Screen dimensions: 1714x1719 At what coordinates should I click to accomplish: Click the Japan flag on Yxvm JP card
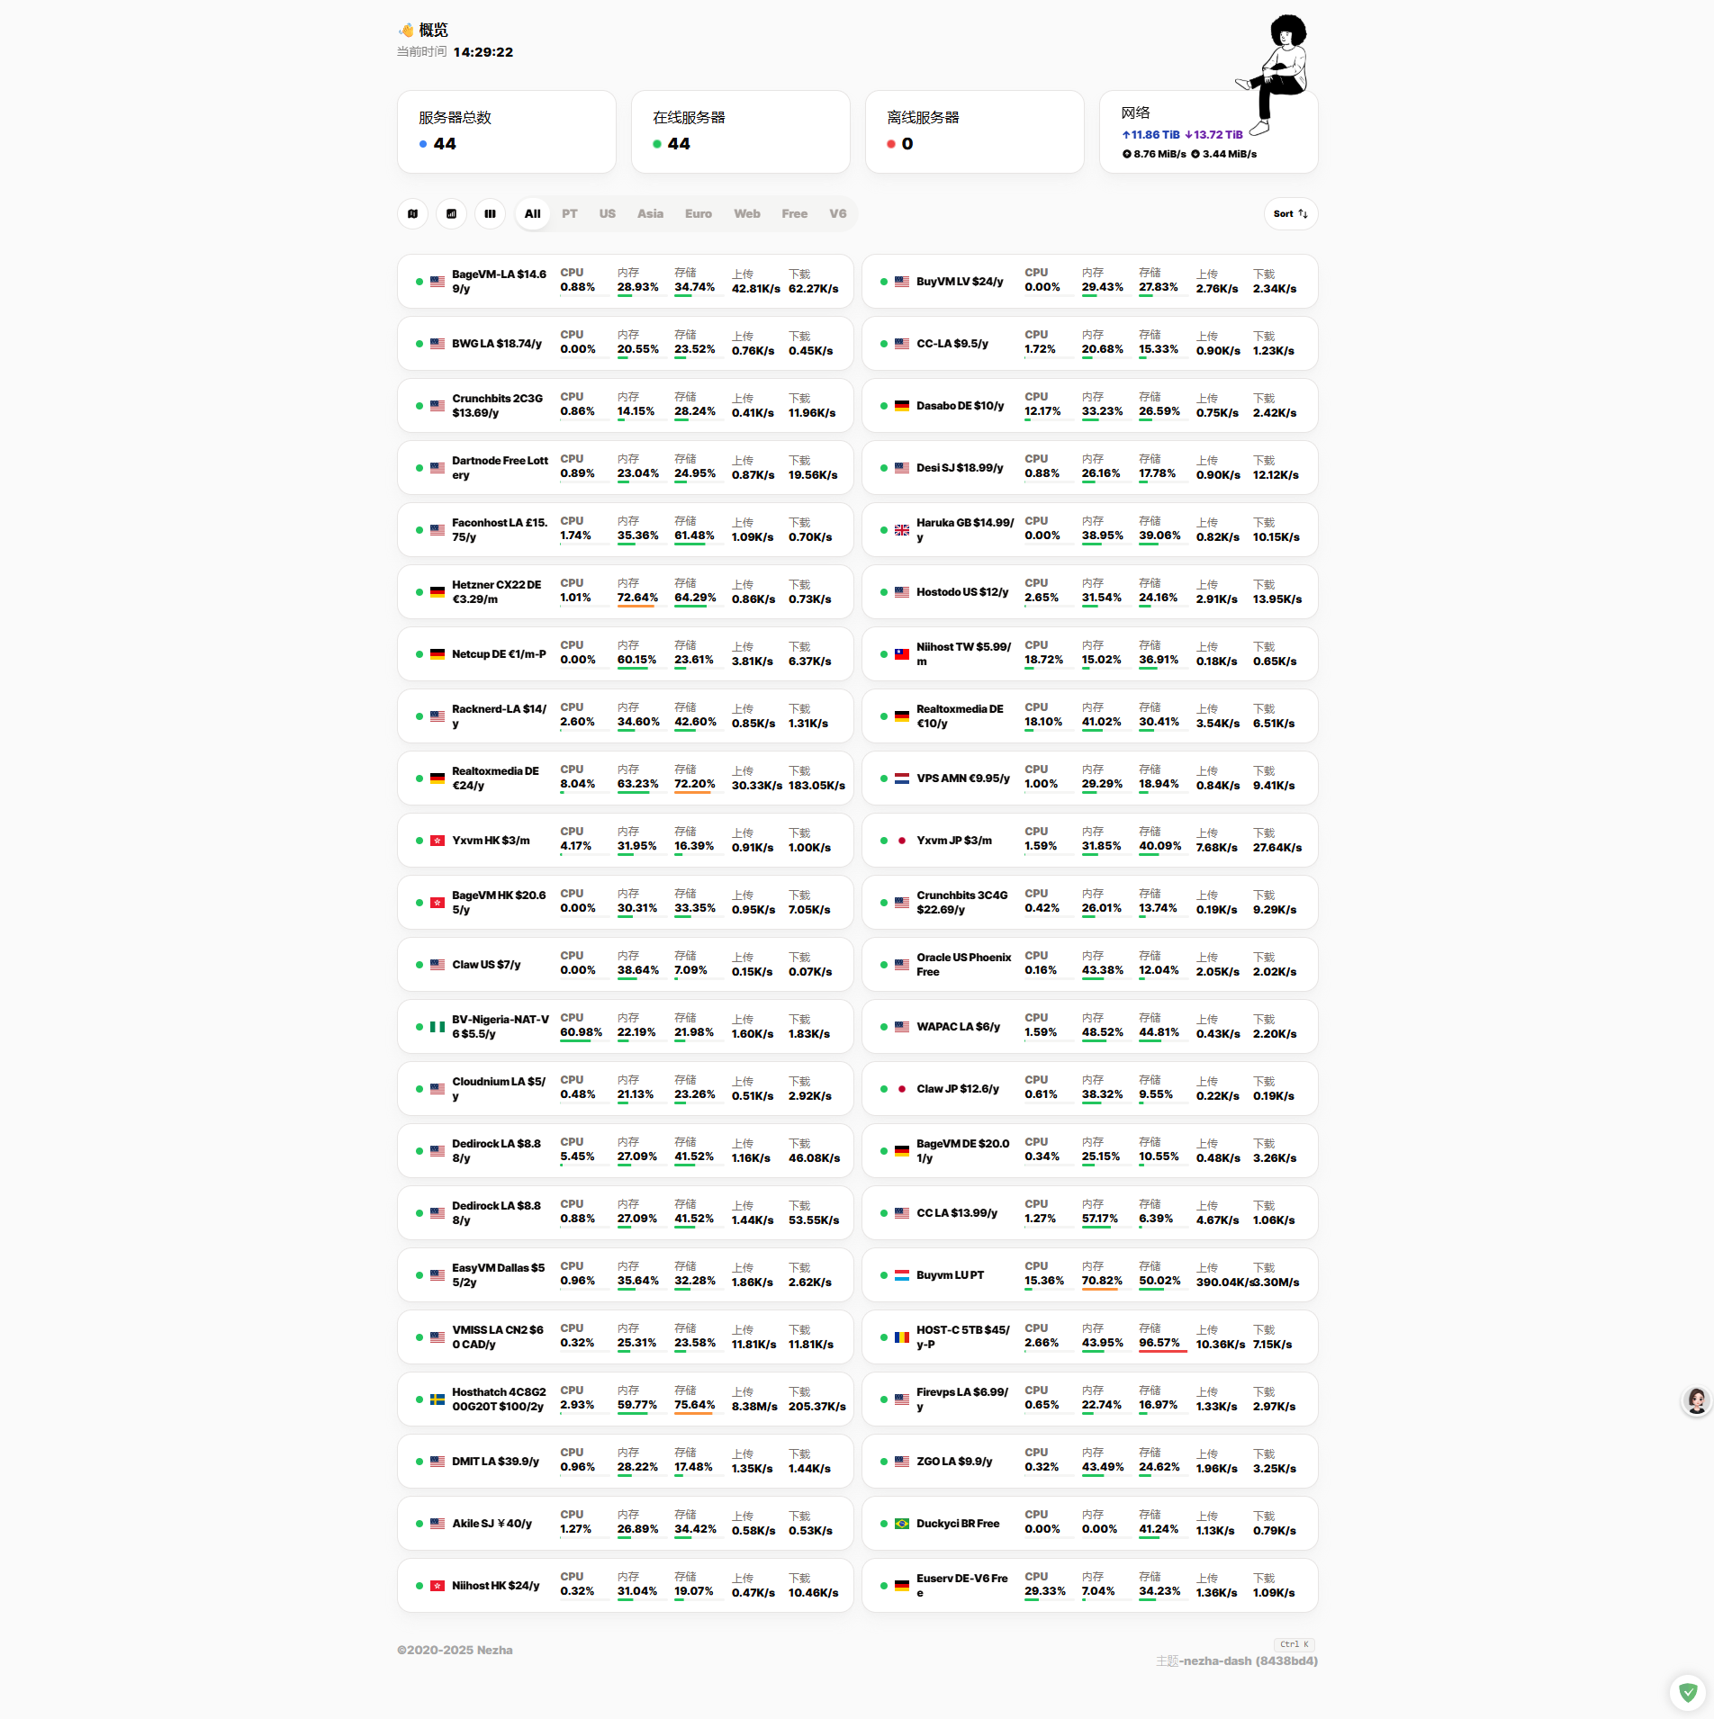point(902,841)
